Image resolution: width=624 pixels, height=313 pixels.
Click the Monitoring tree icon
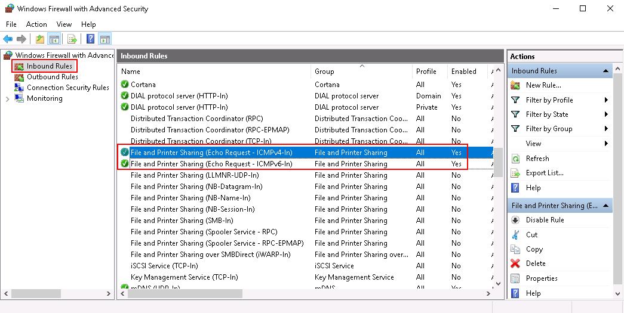(19, 98)
